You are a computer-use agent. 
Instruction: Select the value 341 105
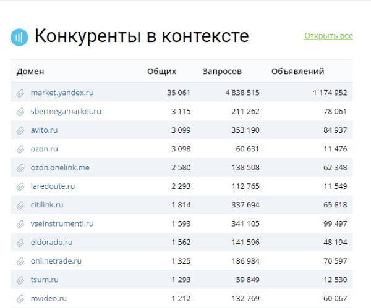[245, 223]
